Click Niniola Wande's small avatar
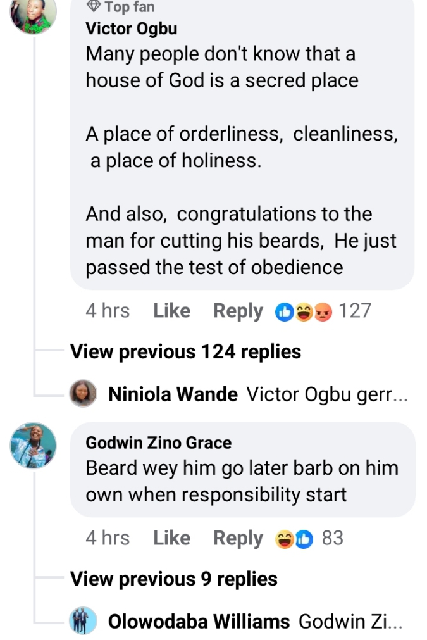 pos(83,394)
